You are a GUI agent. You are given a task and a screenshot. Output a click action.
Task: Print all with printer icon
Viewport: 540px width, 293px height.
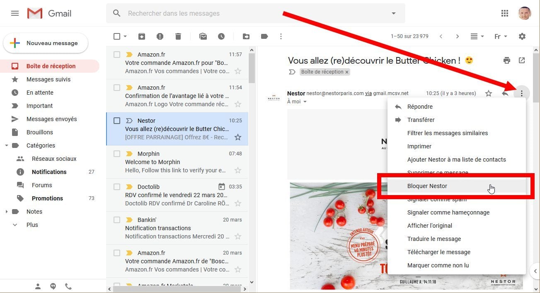coord(507,60)
